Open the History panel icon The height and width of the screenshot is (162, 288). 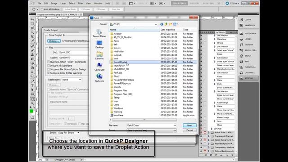(241, 45)
